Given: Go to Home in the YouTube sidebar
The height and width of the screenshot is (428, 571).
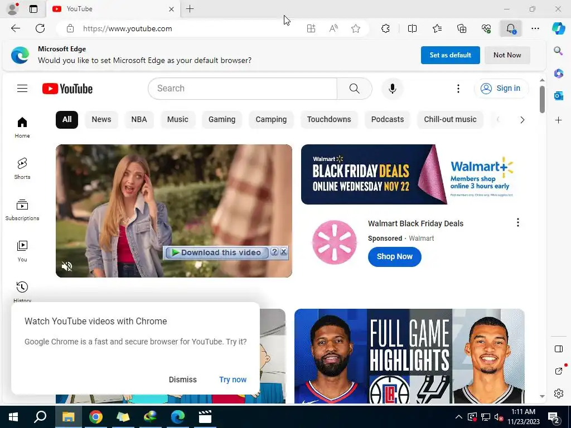Looking at the screenshot, I should point(22,128).
